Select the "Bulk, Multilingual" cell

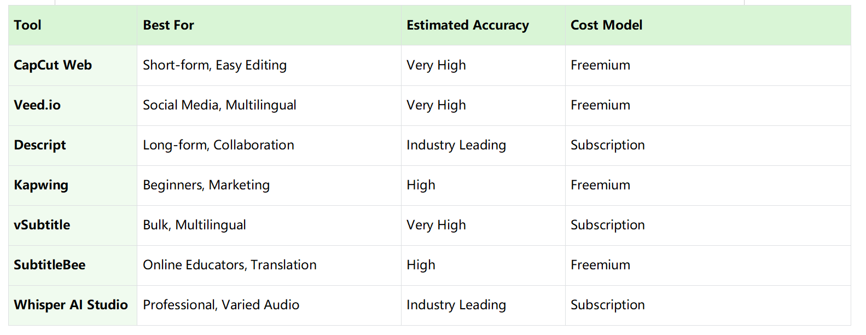194,225
